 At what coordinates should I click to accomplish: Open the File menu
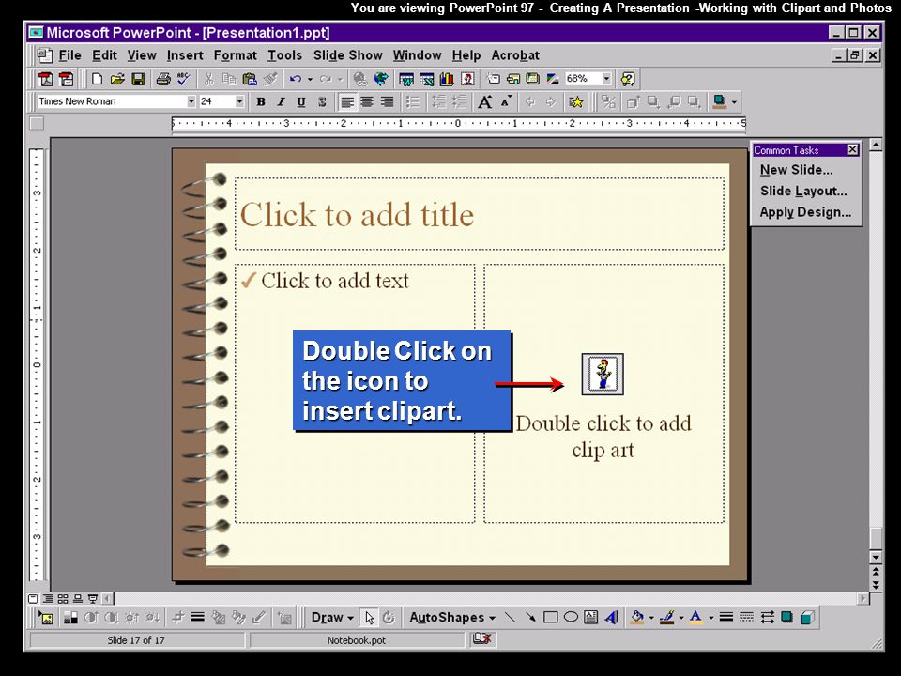[69, 55]
